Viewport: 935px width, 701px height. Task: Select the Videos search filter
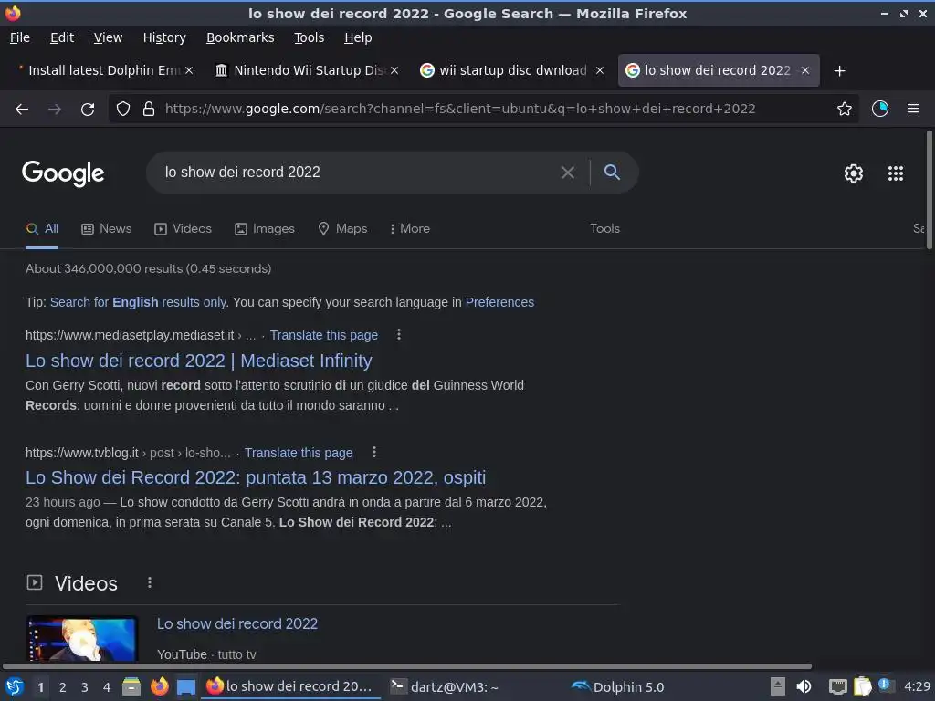[183, 229]
